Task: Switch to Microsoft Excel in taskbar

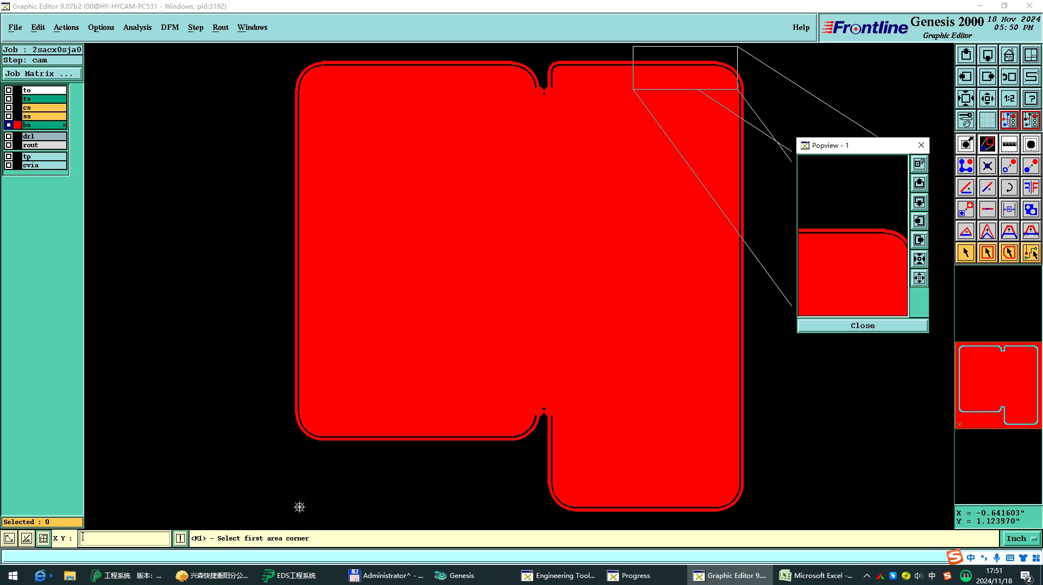Action: point(816,576)
